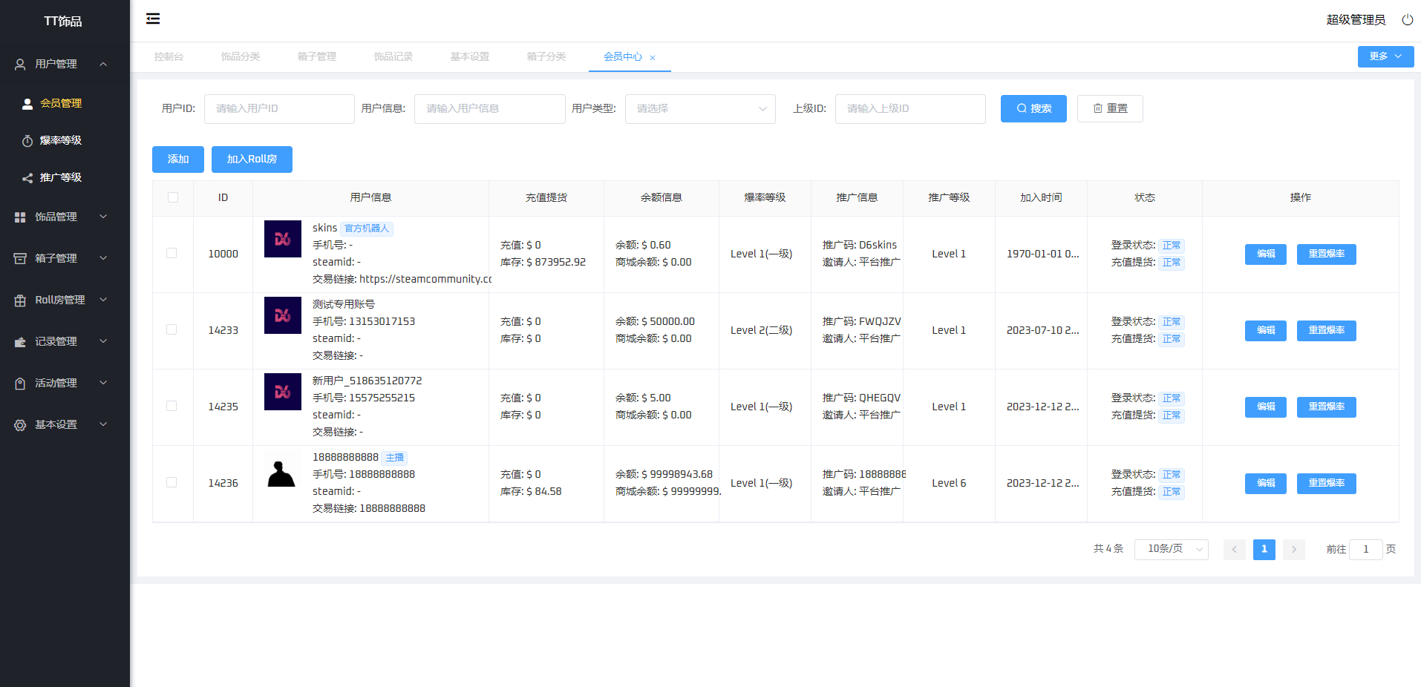Click the hamburger menu collapse icon
The height and width of the screenshot is (687, 1421).
tap(153, 19)
